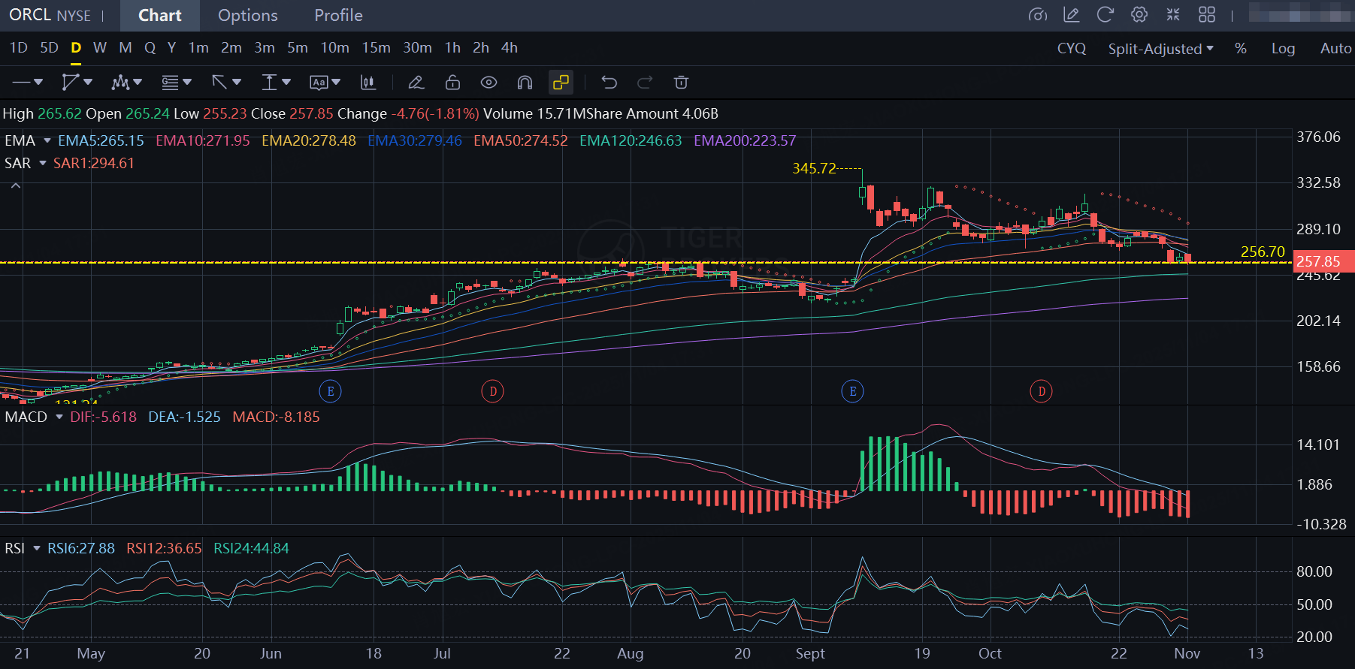Click the CYQ button
This screenshot has width=1355, height=669.
(x=1071, y=49)
